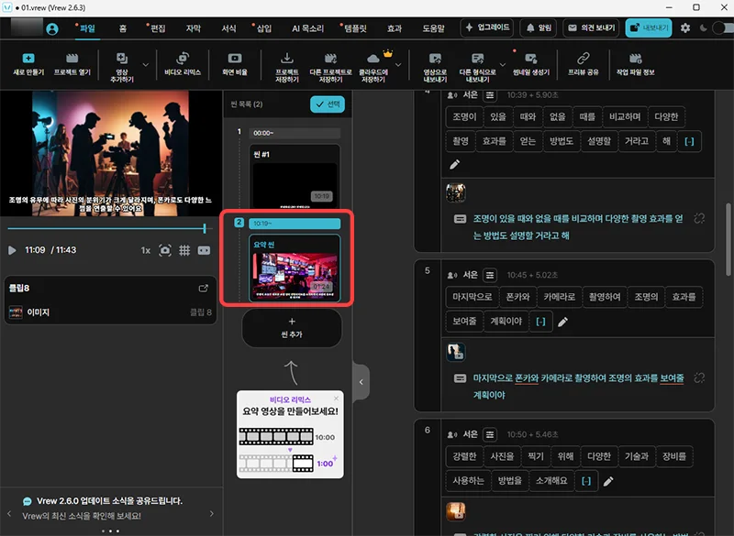Viewport: 734px width, 536px height.
Task: Switch to the 자막 tab
Action: pyautogui.click(x=194, y=28)
